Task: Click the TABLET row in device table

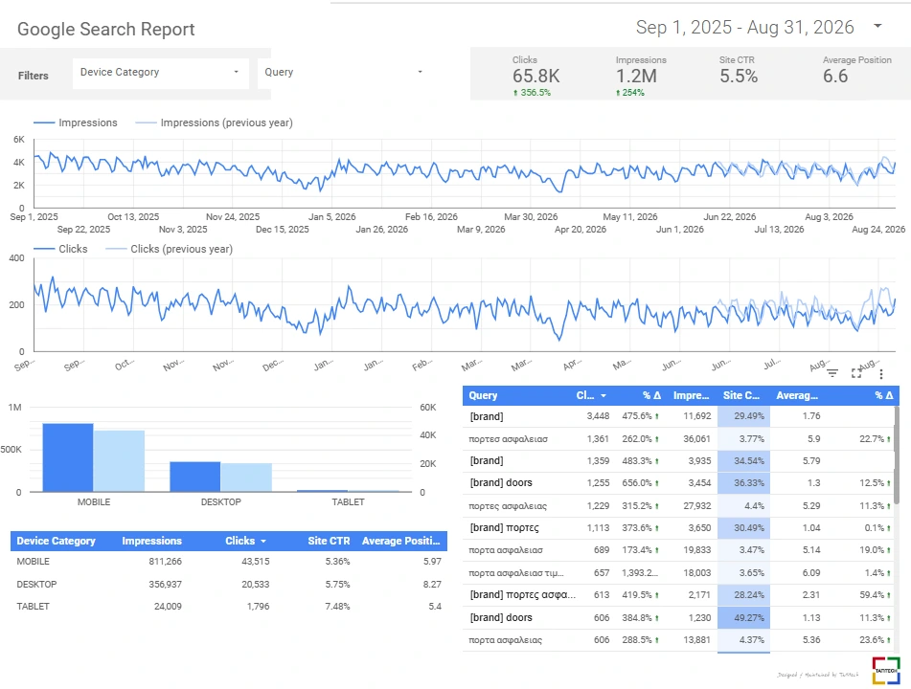Action: [x=229, y=606]
